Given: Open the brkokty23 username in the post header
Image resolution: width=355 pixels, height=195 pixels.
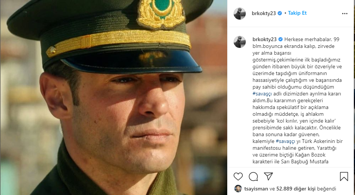Looking at the screenshot, I should pyautogui.click(x=264, y=13).
